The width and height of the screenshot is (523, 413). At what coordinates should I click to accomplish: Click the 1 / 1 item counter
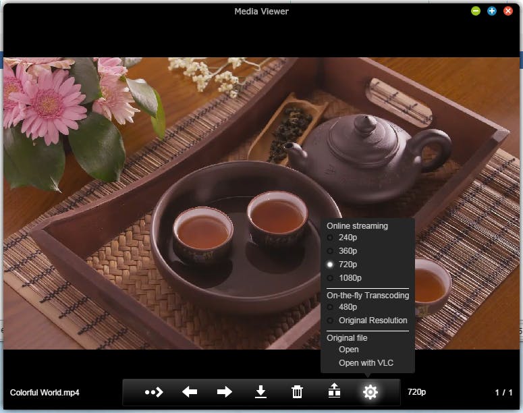click(503, 392)
